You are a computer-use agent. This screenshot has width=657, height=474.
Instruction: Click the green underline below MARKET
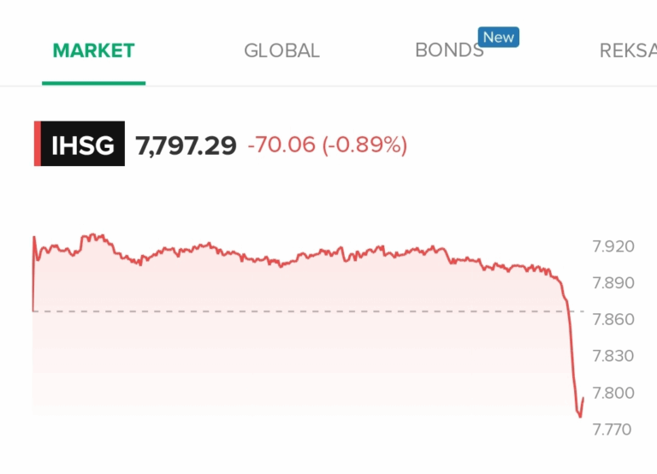(94, 83)
